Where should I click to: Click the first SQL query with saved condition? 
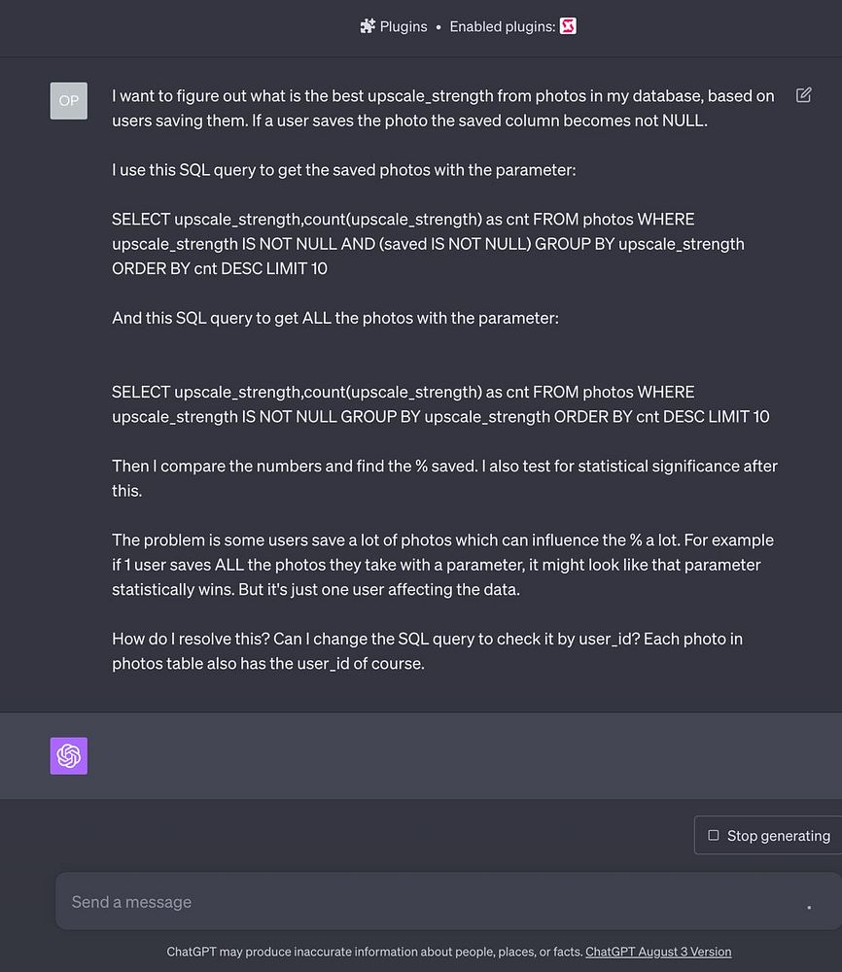(x=428, y=244)
